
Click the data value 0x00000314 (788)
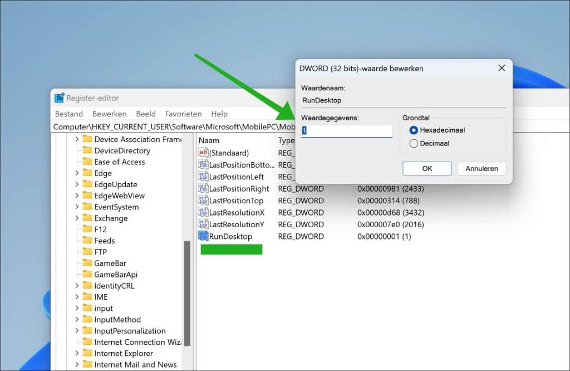tap(388, 201)
